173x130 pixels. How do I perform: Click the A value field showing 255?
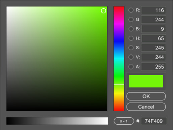pos(154,67)
